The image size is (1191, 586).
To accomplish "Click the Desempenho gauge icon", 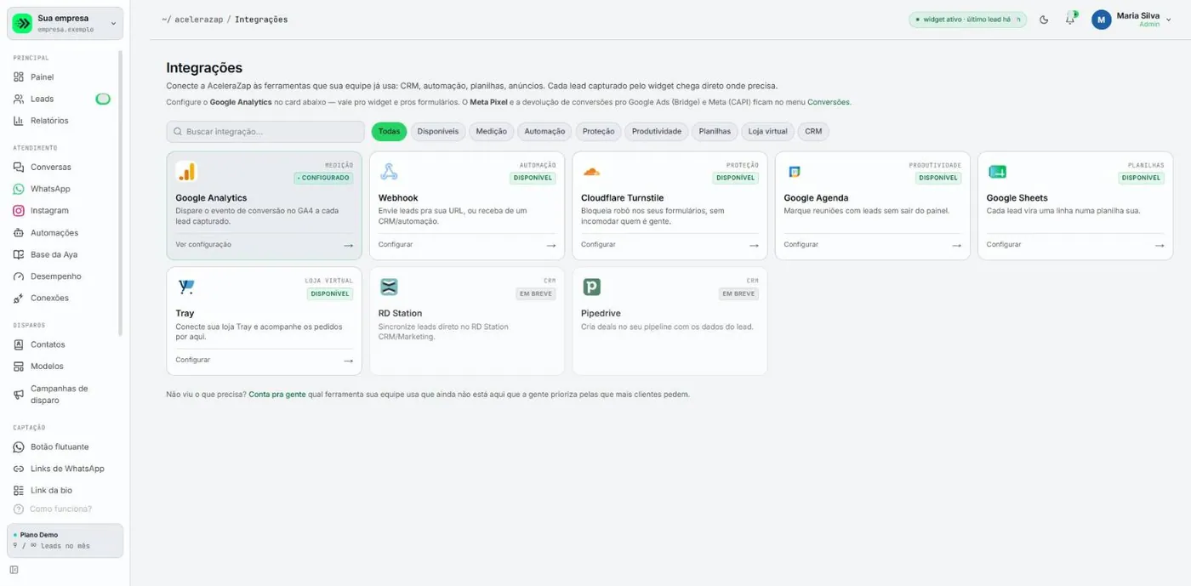I will 19,276.
